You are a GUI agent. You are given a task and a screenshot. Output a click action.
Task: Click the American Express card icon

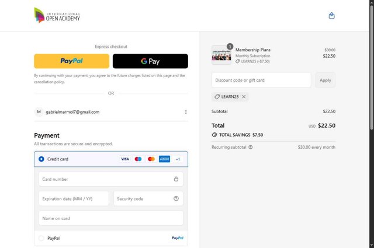pyautogui.click(x=164, y=159)
